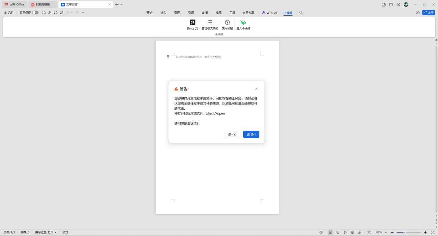Click the print icon in quick toolbar
438x236 pixels.
(x=56, y=13)
